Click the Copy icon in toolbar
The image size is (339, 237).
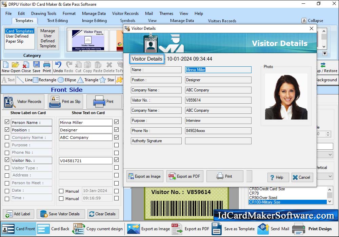pos(87,67)
